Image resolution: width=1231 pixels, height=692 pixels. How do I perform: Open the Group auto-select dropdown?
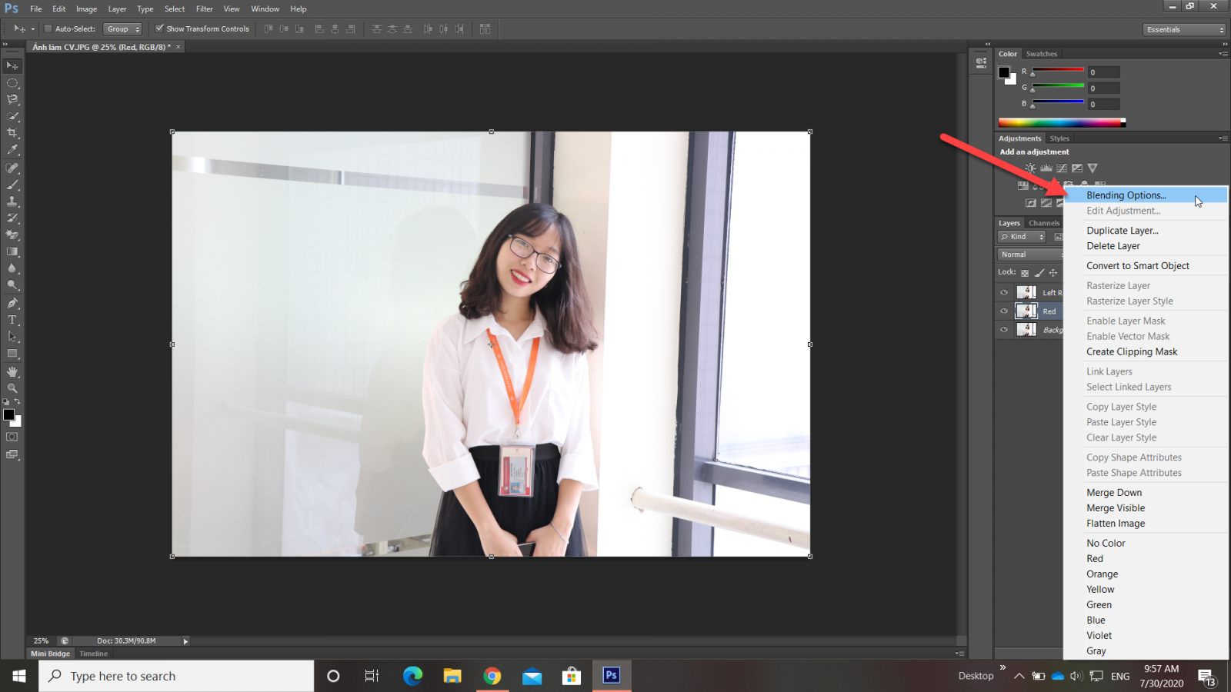coord(123,29)
